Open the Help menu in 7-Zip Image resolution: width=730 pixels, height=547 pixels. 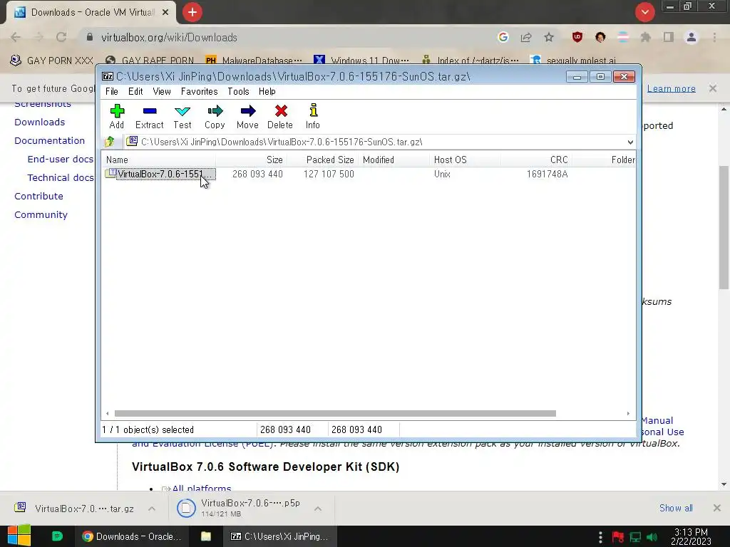pos(267,92)
